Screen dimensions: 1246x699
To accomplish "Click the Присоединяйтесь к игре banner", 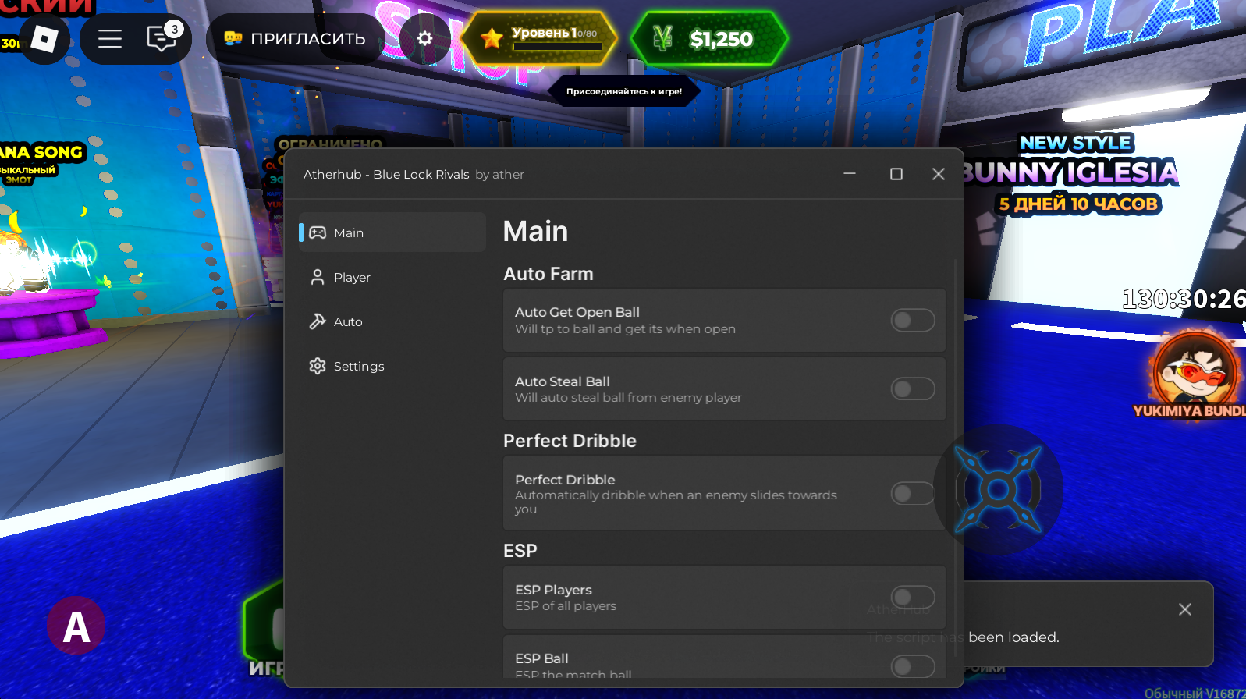I will pos(624,91).
